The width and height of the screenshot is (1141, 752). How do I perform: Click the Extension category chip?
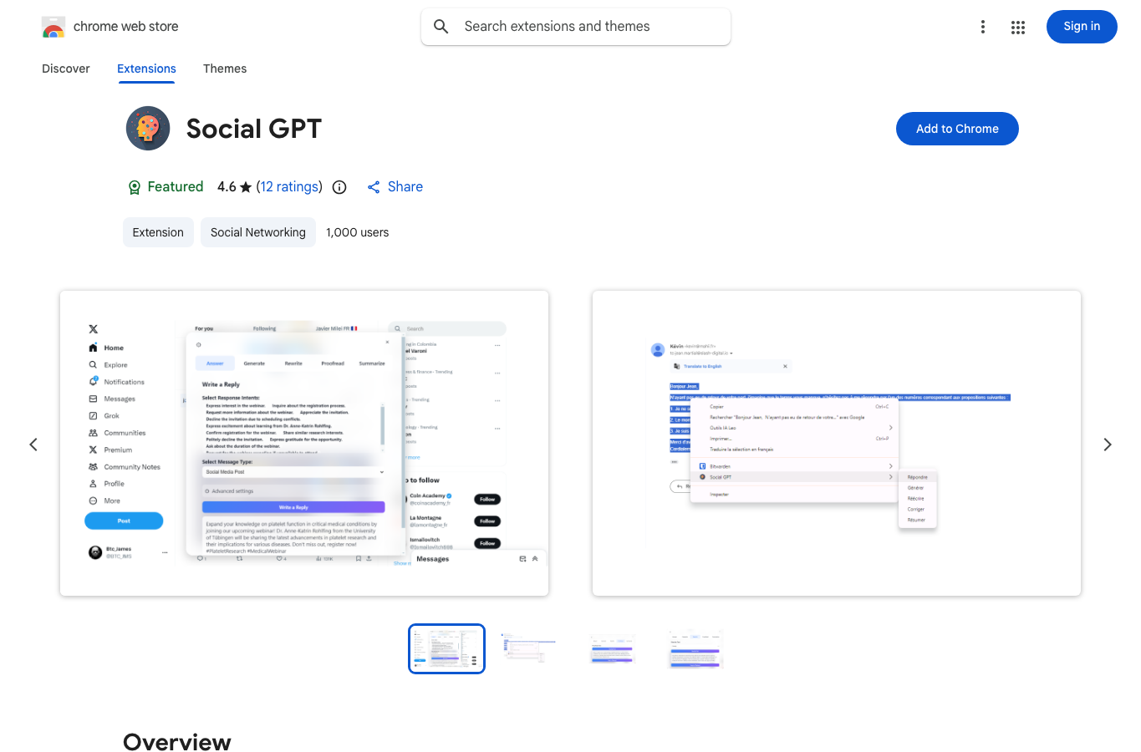click(x=158, y=232)
